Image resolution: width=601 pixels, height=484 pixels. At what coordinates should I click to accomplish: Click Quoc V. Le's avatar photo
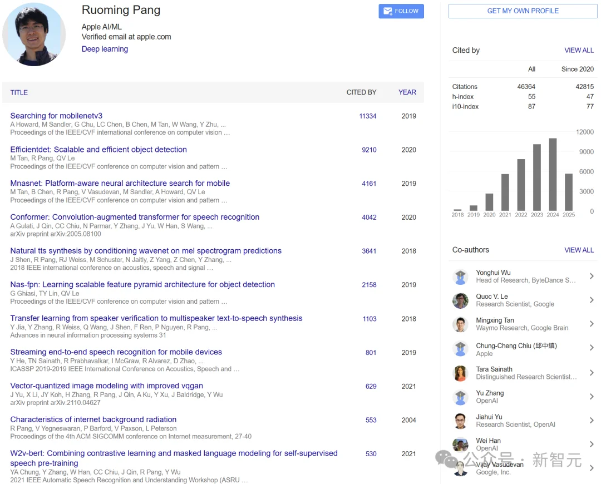460,300
